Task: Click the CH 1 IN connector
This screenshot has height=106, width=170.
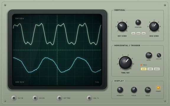Action: [14, 98]
